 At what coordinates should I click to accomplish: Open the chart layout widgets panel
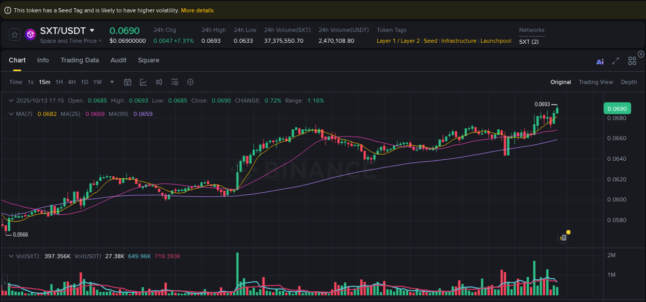[x=632, y=61]
